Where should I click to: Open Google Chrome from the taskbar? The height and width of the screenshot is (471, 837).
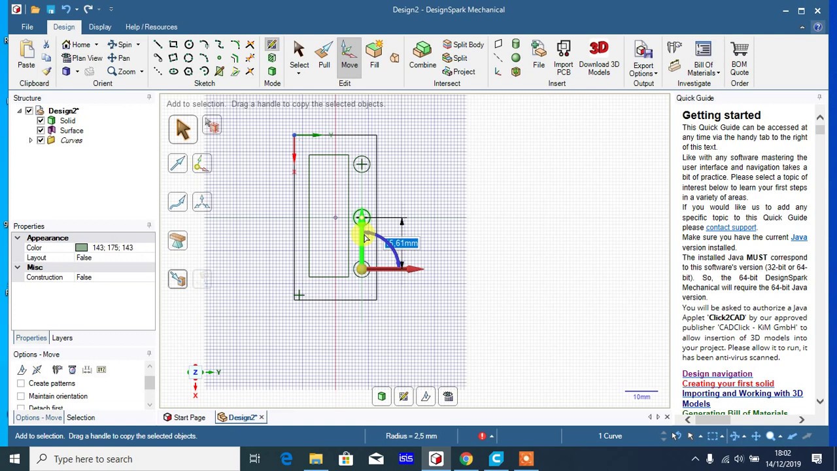[x=466, y=459]
